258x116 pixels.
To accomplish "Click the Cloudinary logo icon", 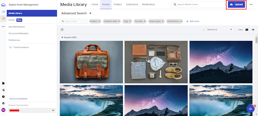I will pyautogui.click(x=3, y=5).
